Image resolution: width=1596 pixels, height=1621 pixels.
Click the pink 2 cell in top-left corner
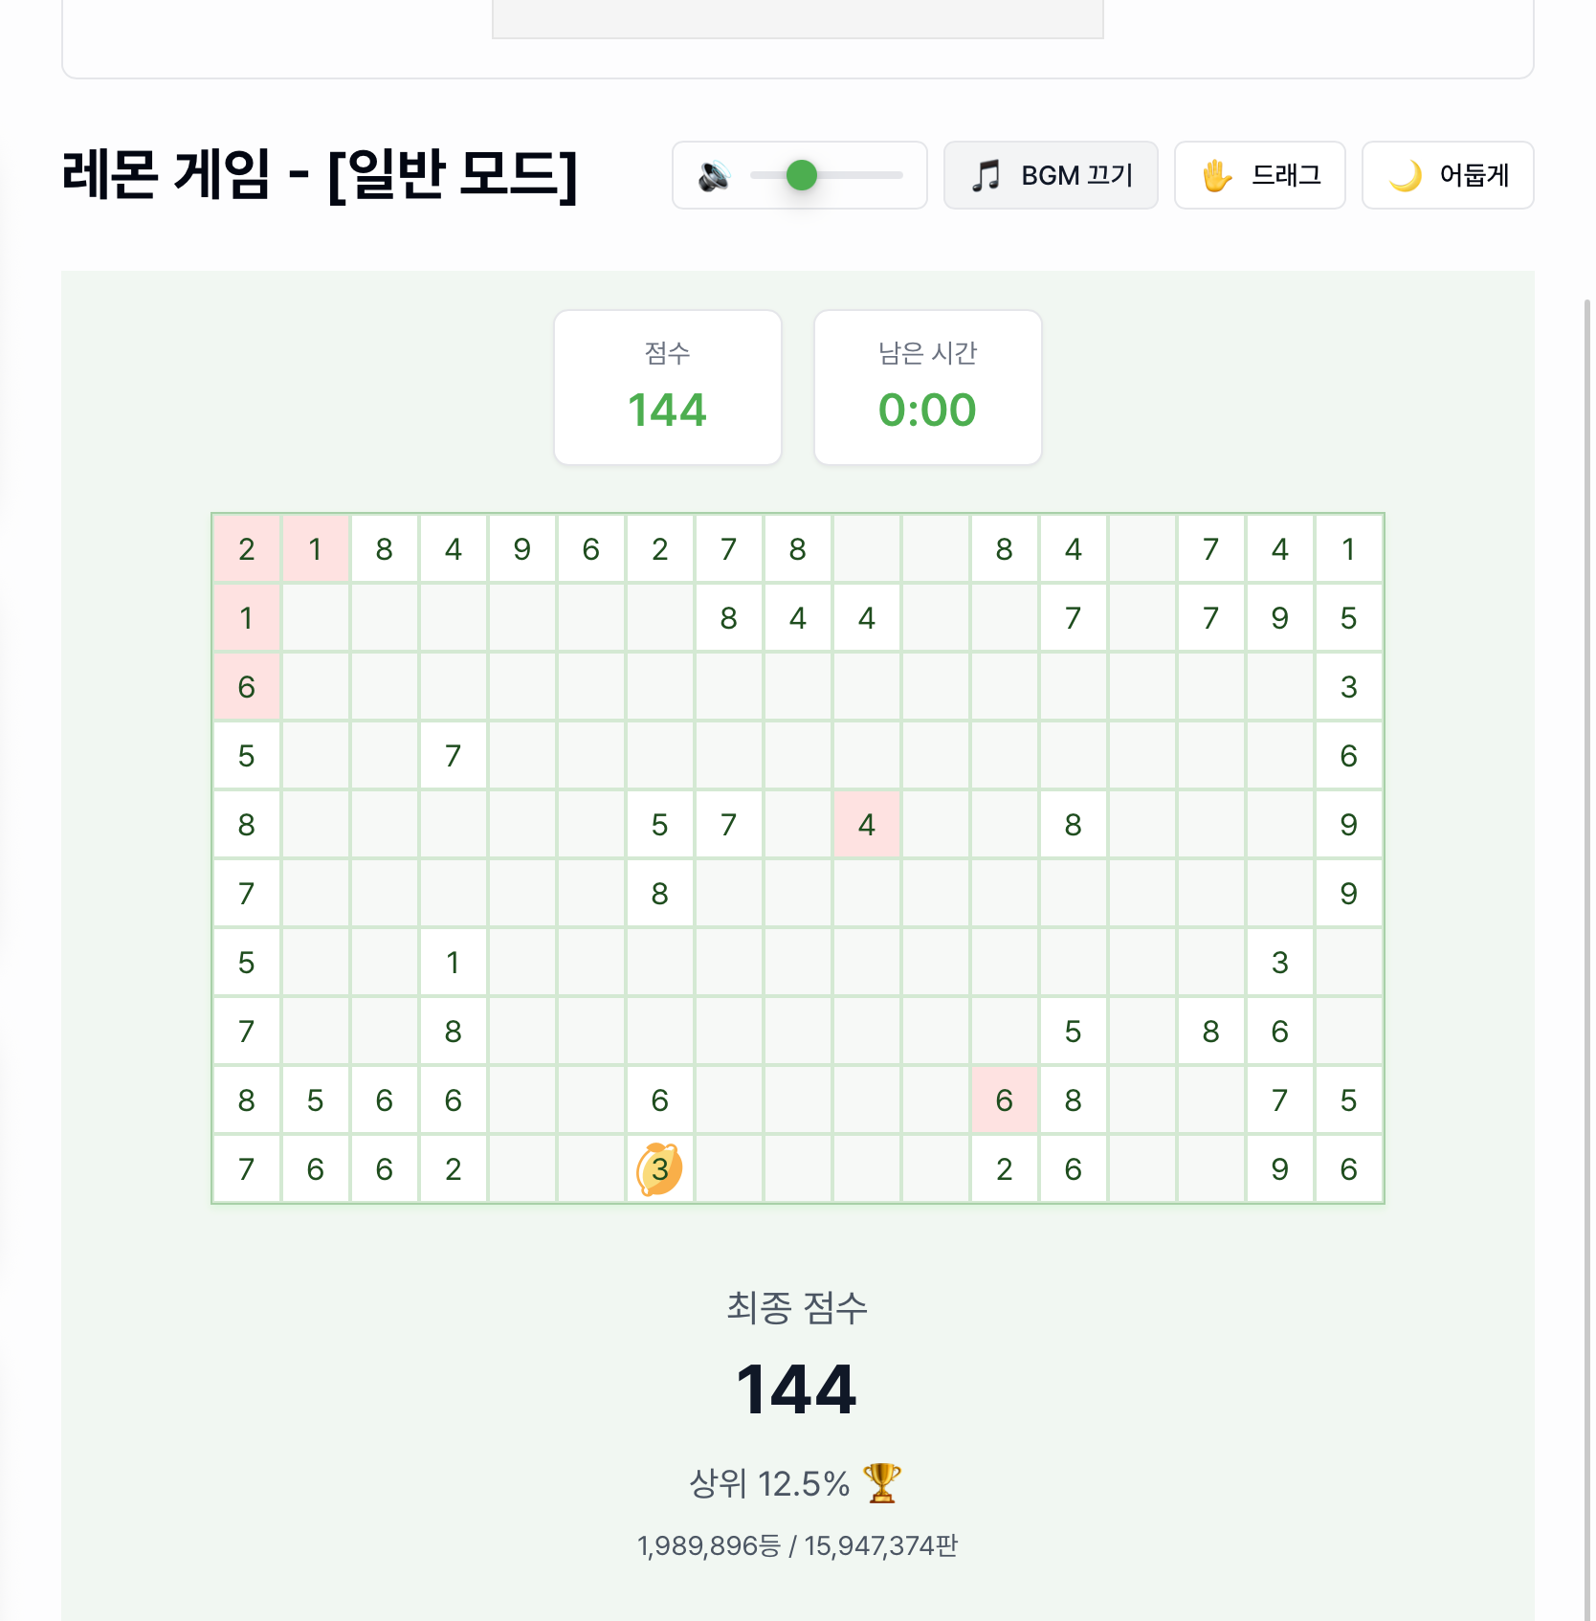click(x=246, y=549)
